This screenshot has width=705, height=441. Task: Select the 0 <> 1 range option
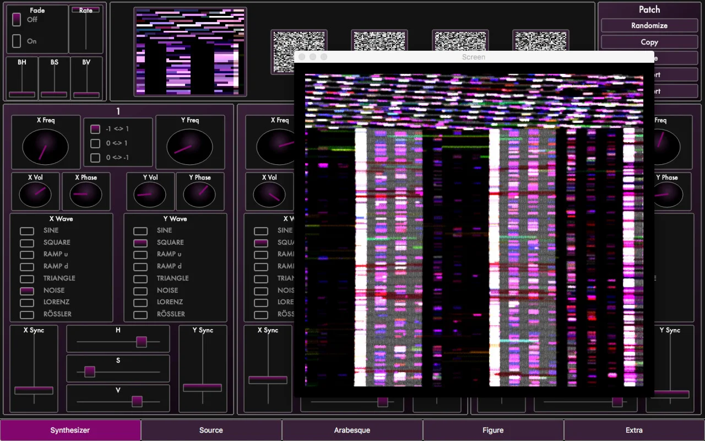95,143
